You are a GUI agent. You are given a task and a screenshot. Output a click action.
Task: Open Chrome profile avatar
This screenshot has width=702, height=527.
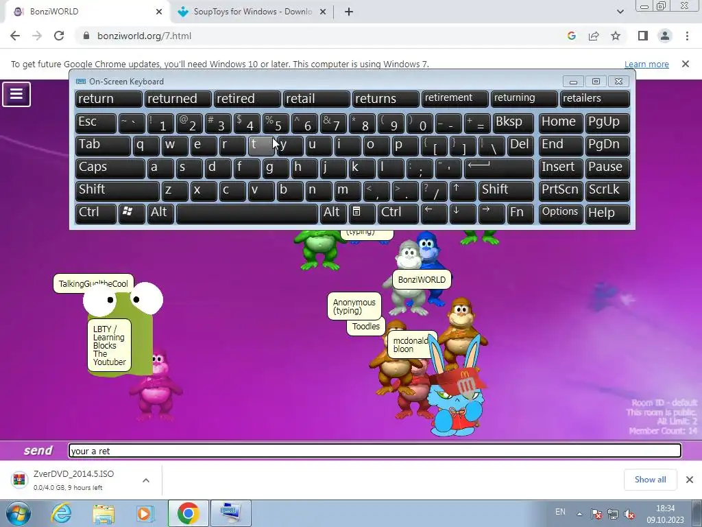(665, 36)
